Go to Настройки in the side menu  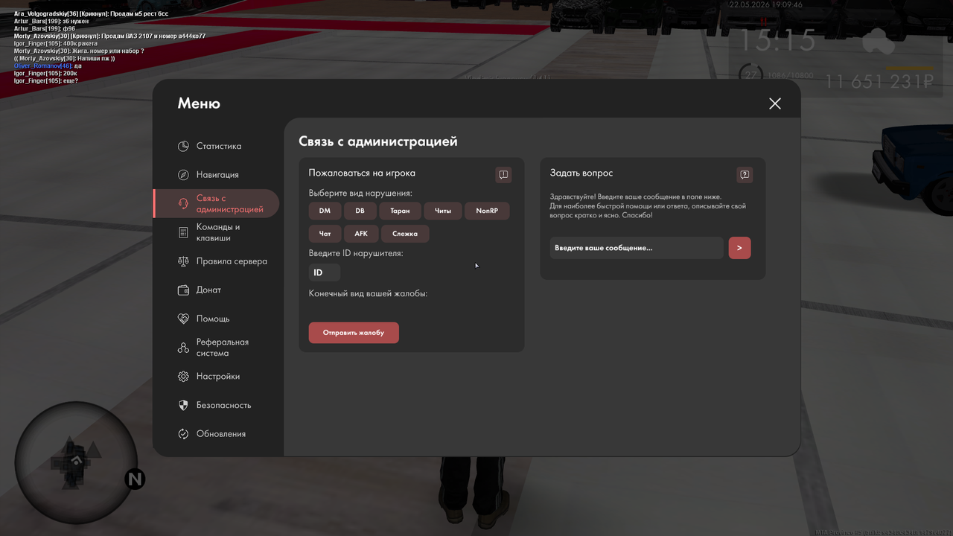[x=217, y=377]
